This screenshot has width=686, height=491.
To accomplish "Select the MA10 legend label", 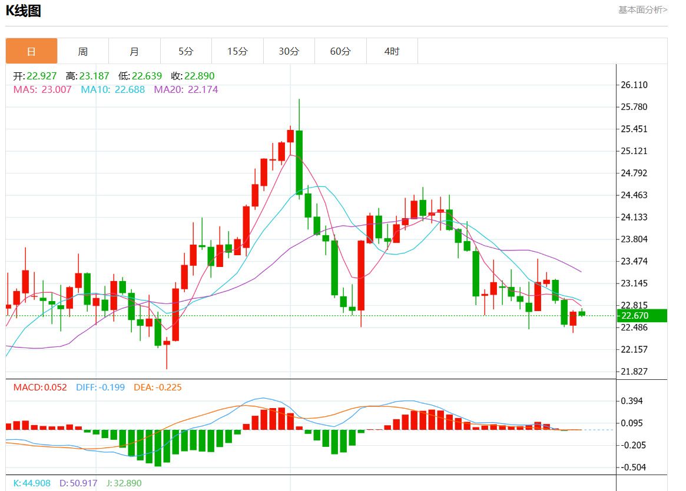I will pyautogui.click(x=112, y=89).
